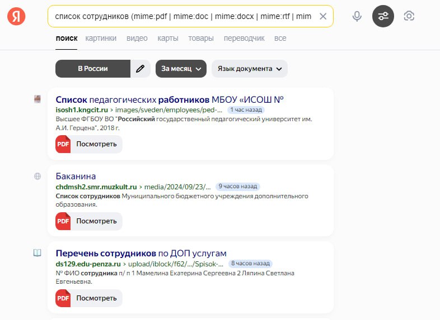440x320 pixels.
Task: Clear the search query with the X icon
Action: (323, 17)
